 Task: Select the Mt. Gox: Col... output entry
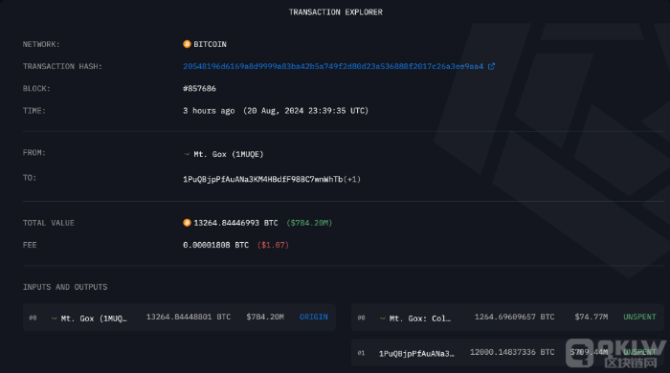507,318
